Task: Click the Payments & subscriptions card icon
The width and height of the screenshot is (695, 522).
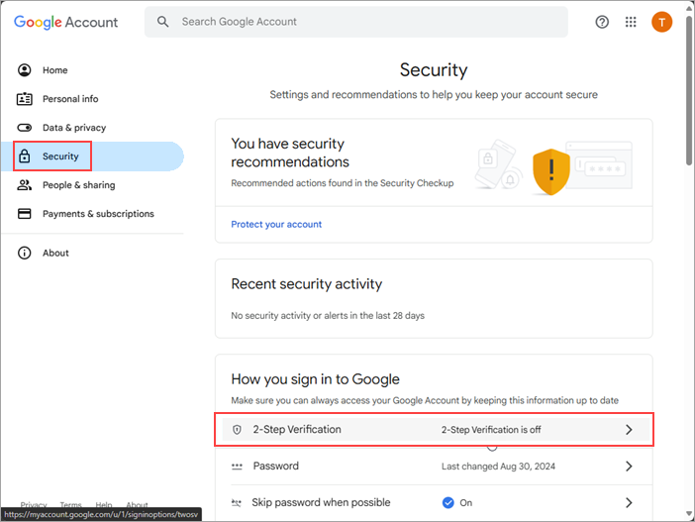Action: [25, 214]
